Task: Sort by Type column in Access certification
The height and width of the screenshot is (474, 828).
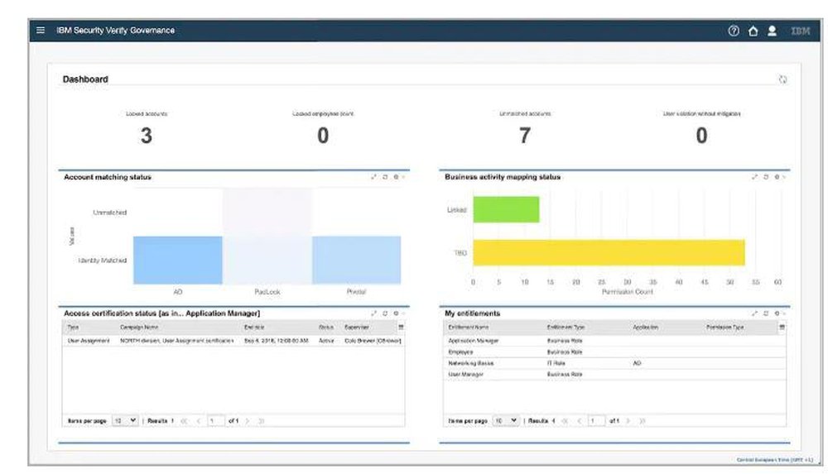Action: [73, 328]
